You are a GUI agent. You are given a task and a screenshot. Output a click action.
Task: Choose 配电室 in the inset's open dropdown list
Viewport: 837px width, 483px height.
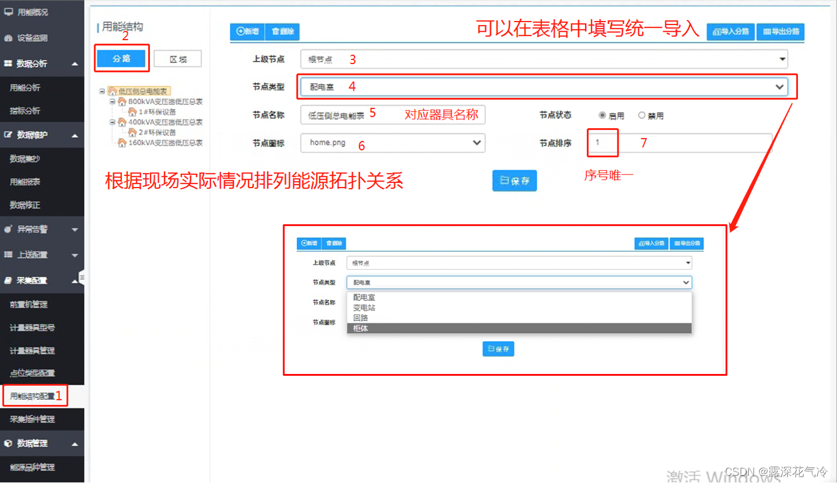[x=519, y=297]
